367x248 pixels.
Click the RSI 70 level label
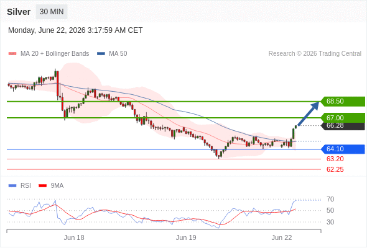tap(330, 199)
